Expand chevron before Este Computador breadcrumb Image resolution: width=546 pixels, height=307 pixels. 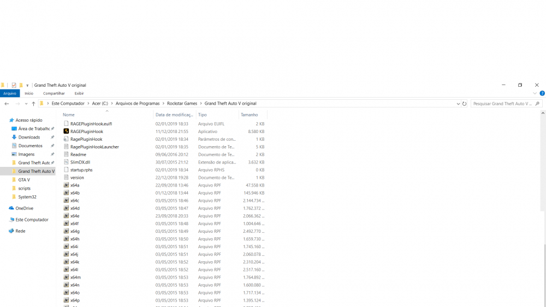pyautogui.click(x=48, y=104)
